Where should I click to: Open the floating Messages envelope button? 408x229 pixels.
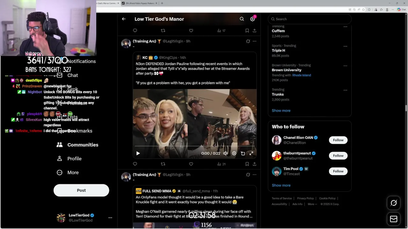click(x=394, y=219)
